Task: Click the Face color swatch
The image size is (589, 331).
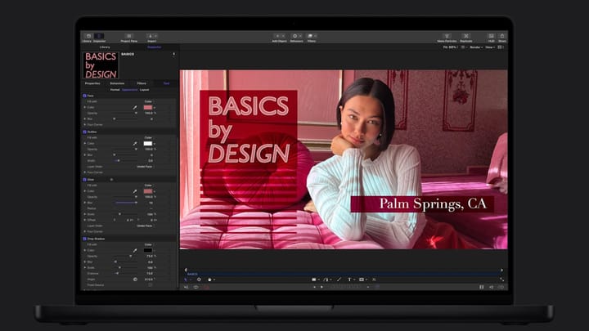Action: (148, 107)
